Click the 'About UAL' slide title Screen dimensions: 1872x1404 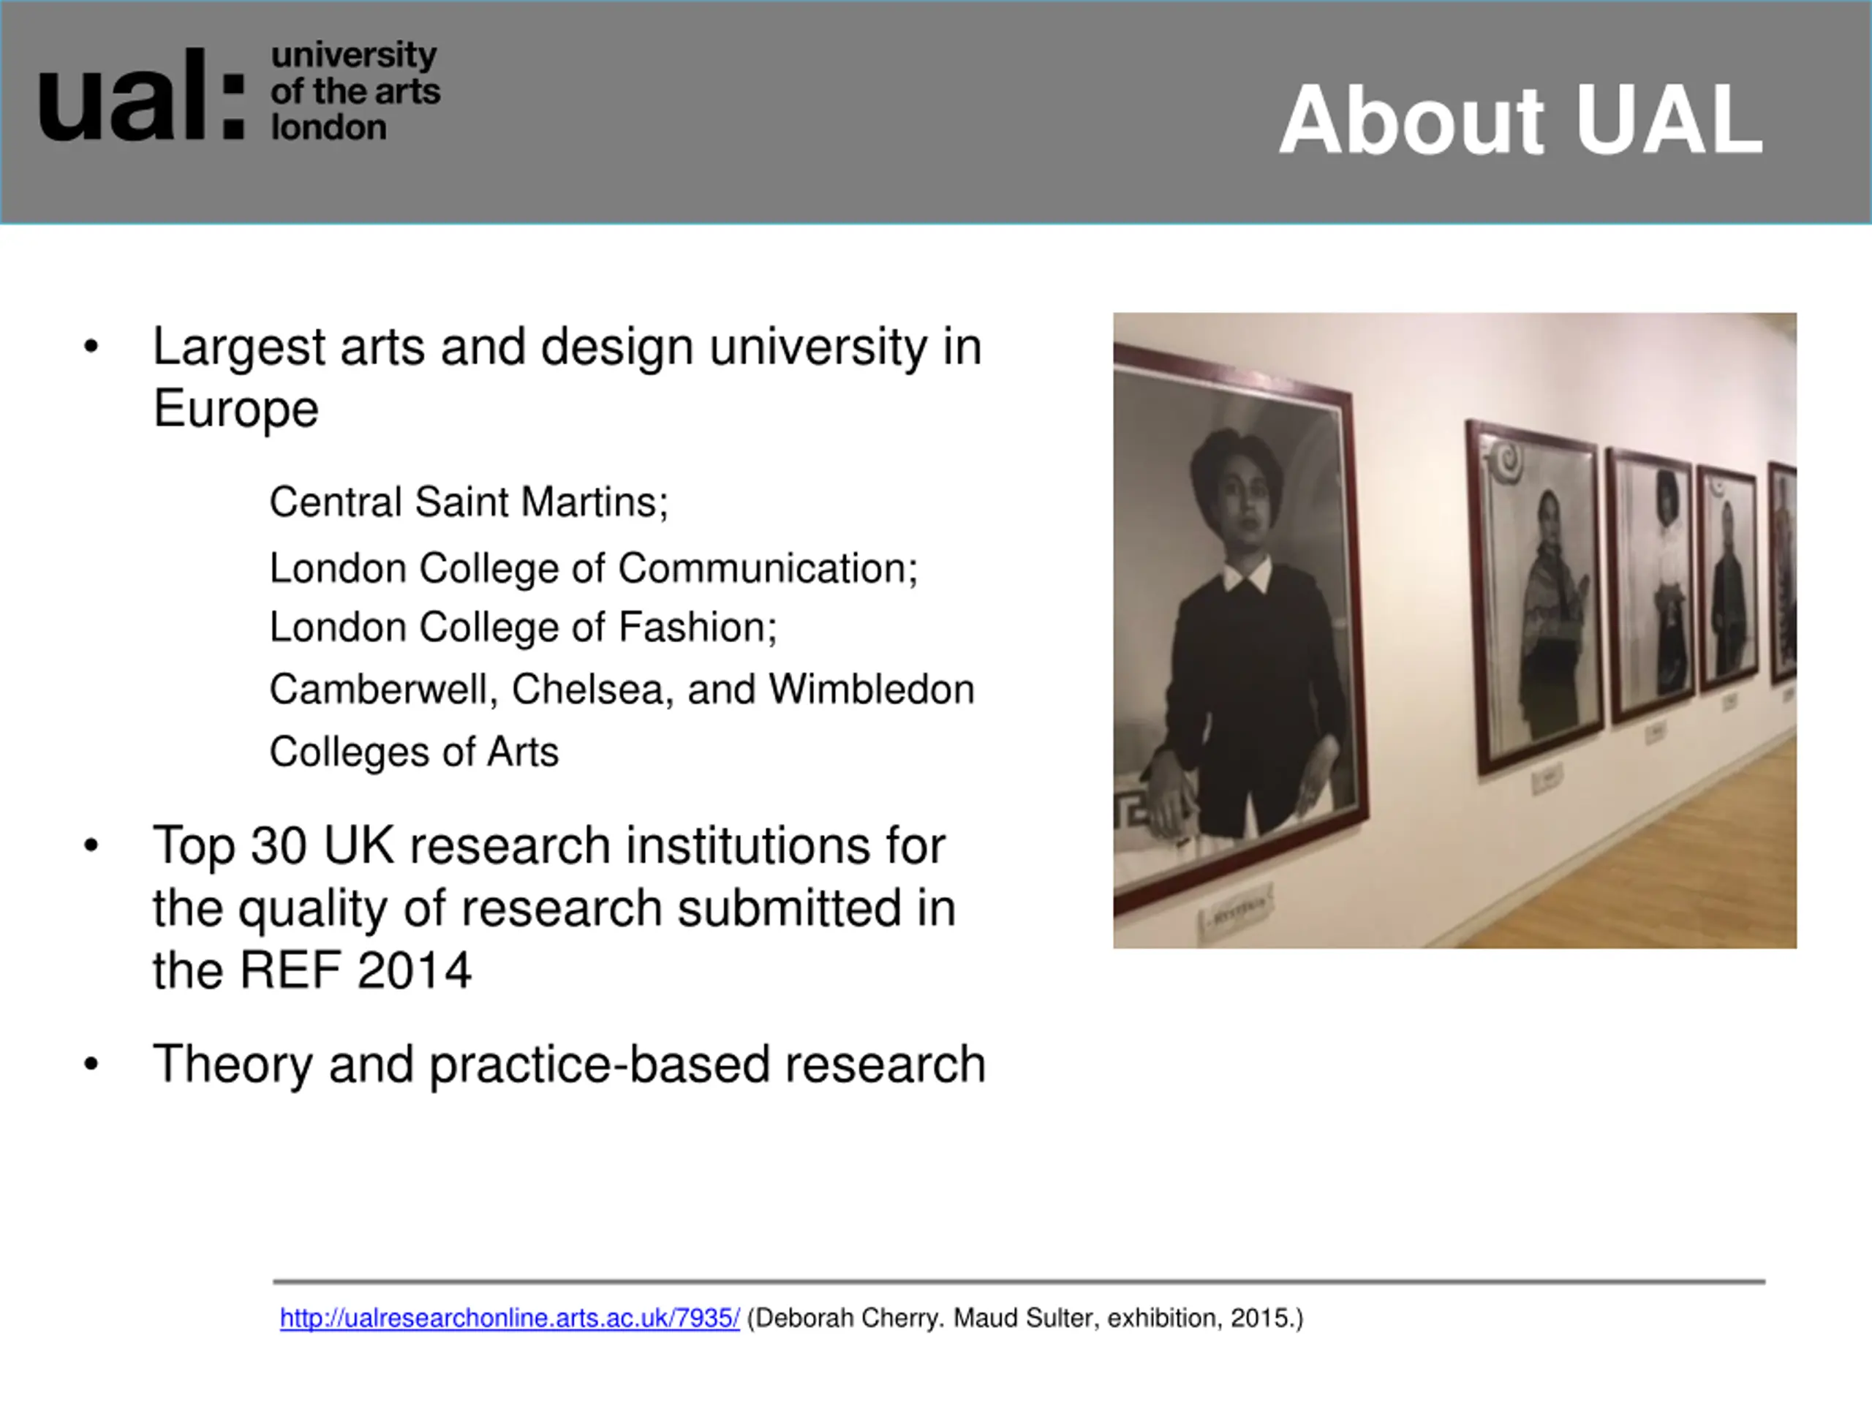[1521, 120]
